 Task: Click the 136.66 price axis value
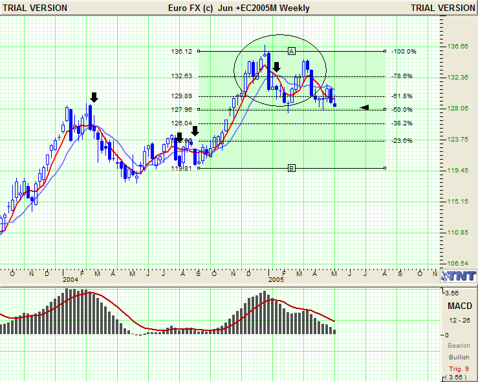coord(457,47)
